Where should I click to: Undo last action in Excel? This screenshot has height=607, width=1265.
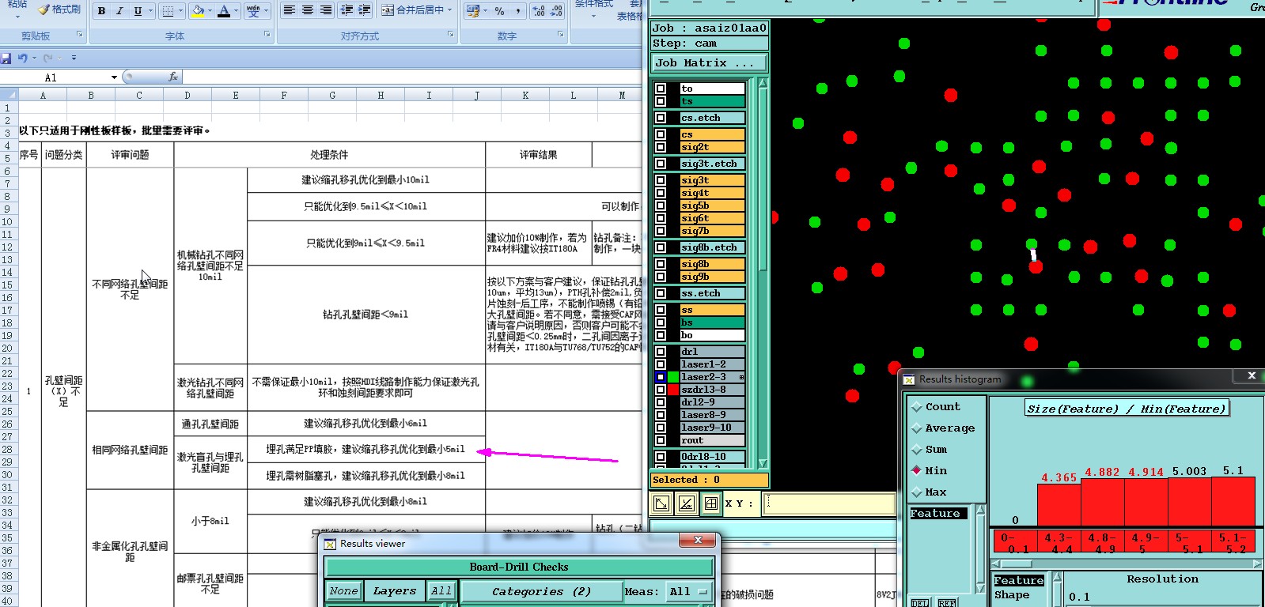point(23,58)
